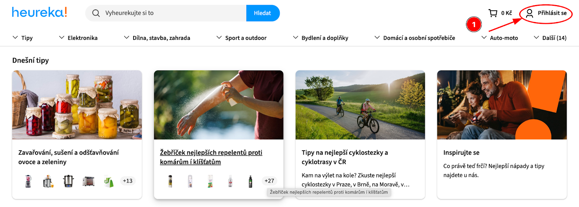Open link Žebříček nejlepších repelentů proti komárům

tap(211, 157)
